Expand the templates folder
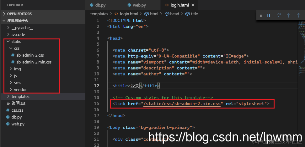Viewport: 305px width, 147px height. [43, 96]
